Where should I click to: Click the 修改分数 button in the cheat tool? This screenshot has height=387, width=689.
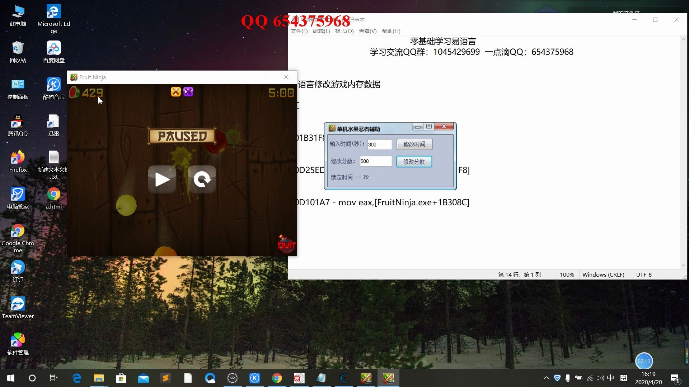point(414,162)
